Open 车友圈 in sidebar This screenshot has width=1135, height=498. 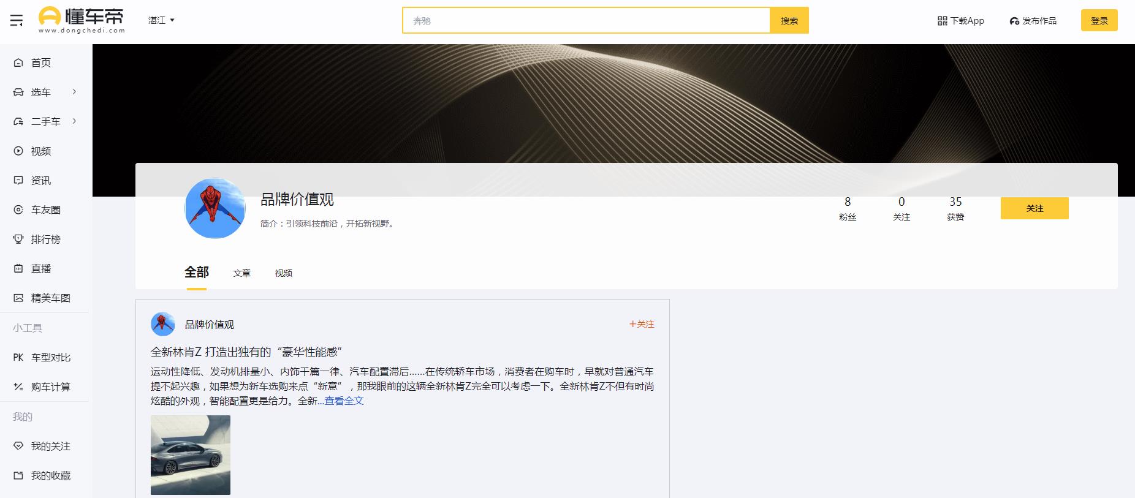coord(46,209)
